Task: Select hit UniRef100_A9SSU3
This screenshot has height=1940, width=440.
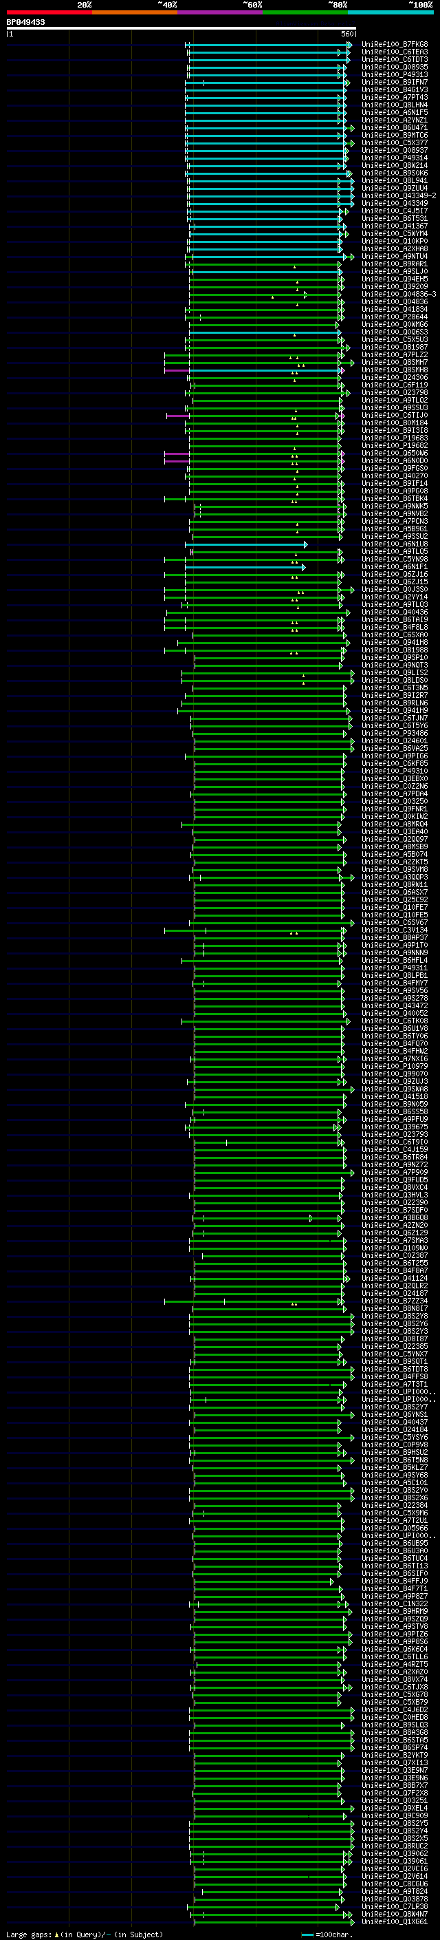Action: click(395, 408)
